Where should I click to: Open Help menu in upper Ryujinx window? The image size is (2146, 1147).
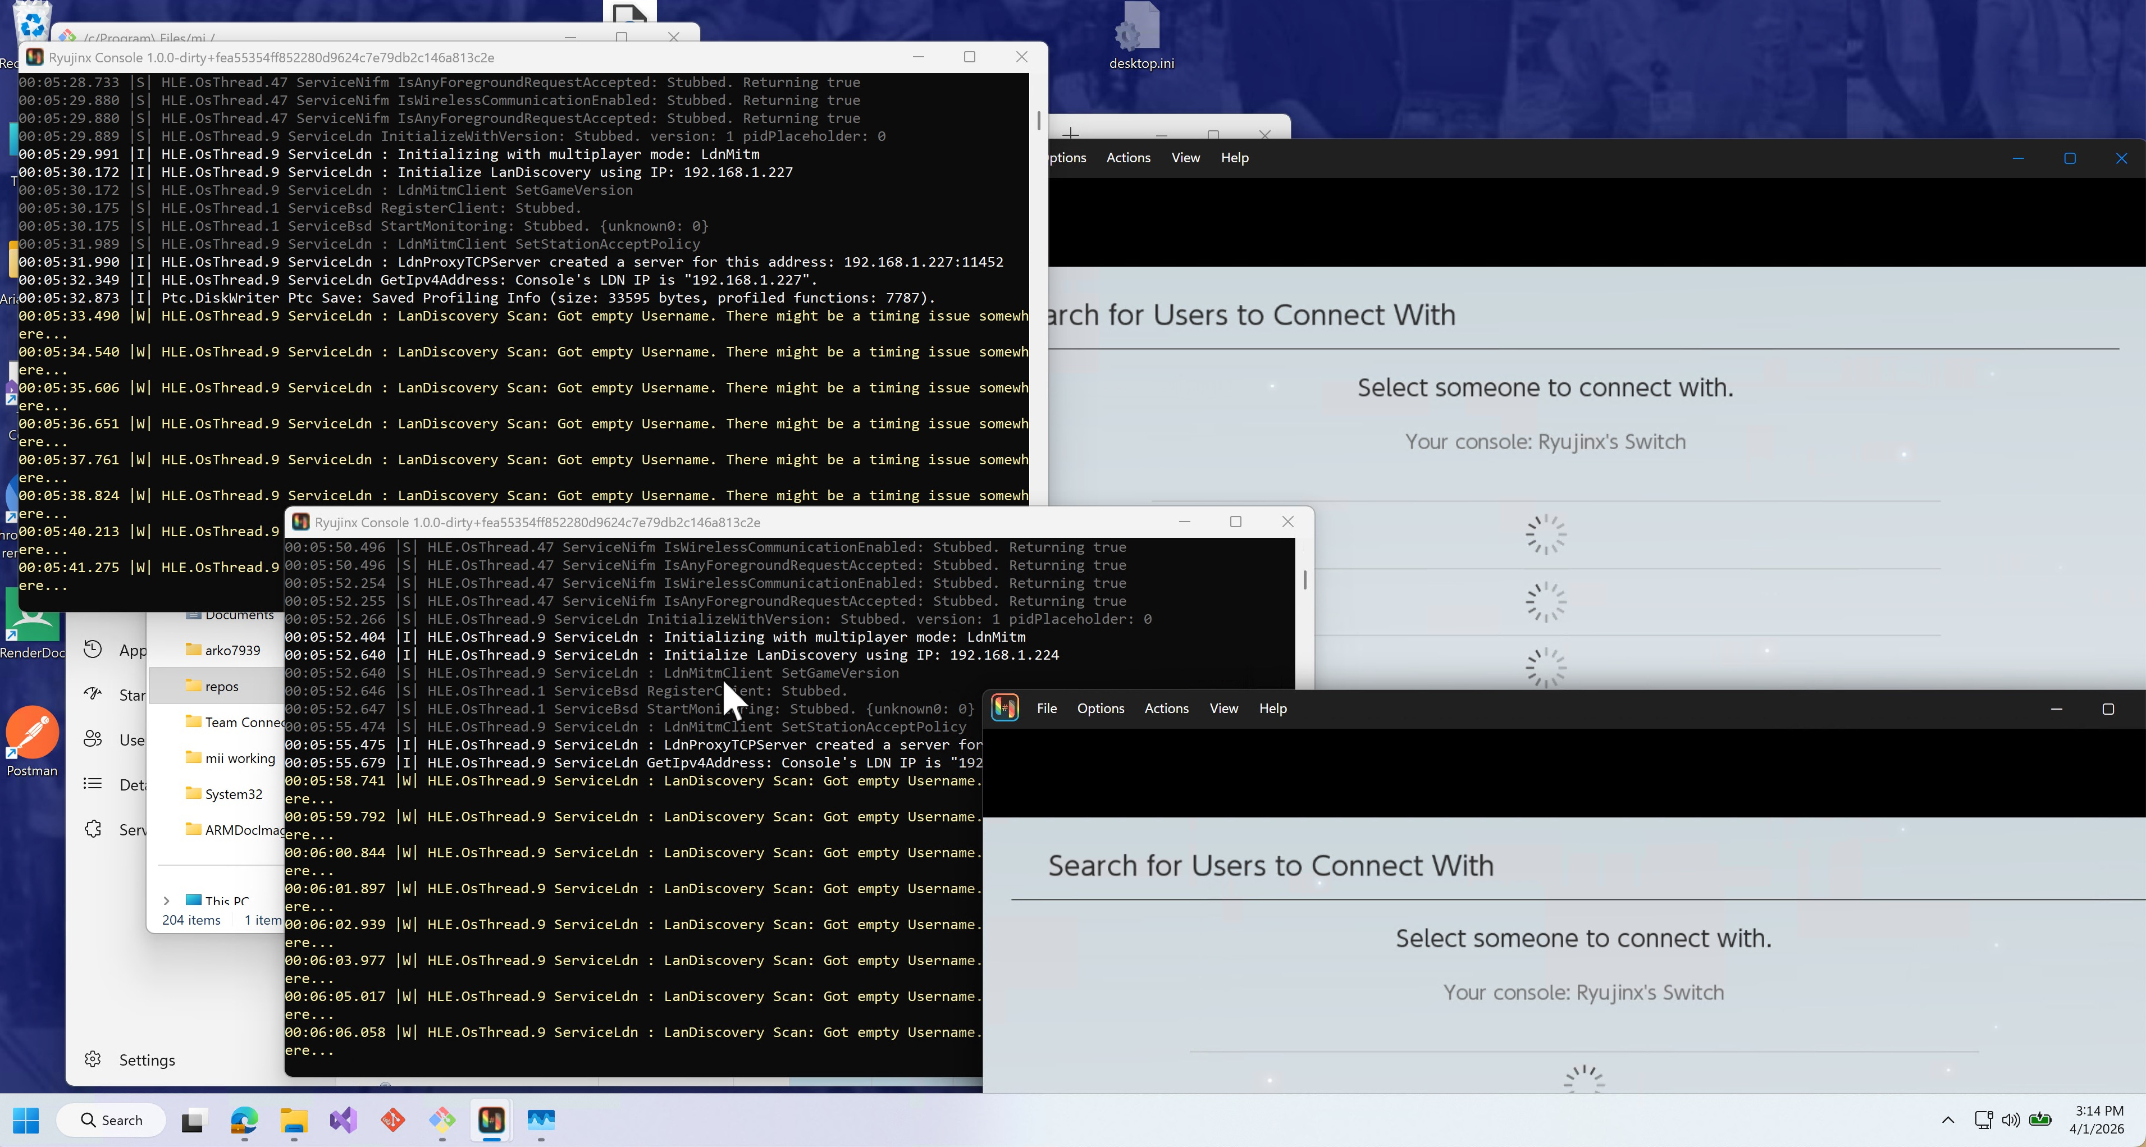click(x=1234, y=157)
